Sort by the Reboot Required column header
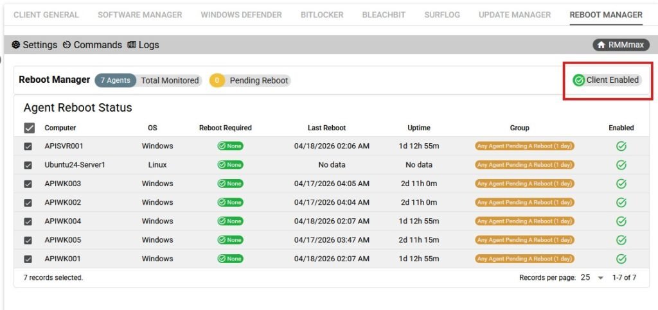658x310 pixels. [x=226, y=128]
